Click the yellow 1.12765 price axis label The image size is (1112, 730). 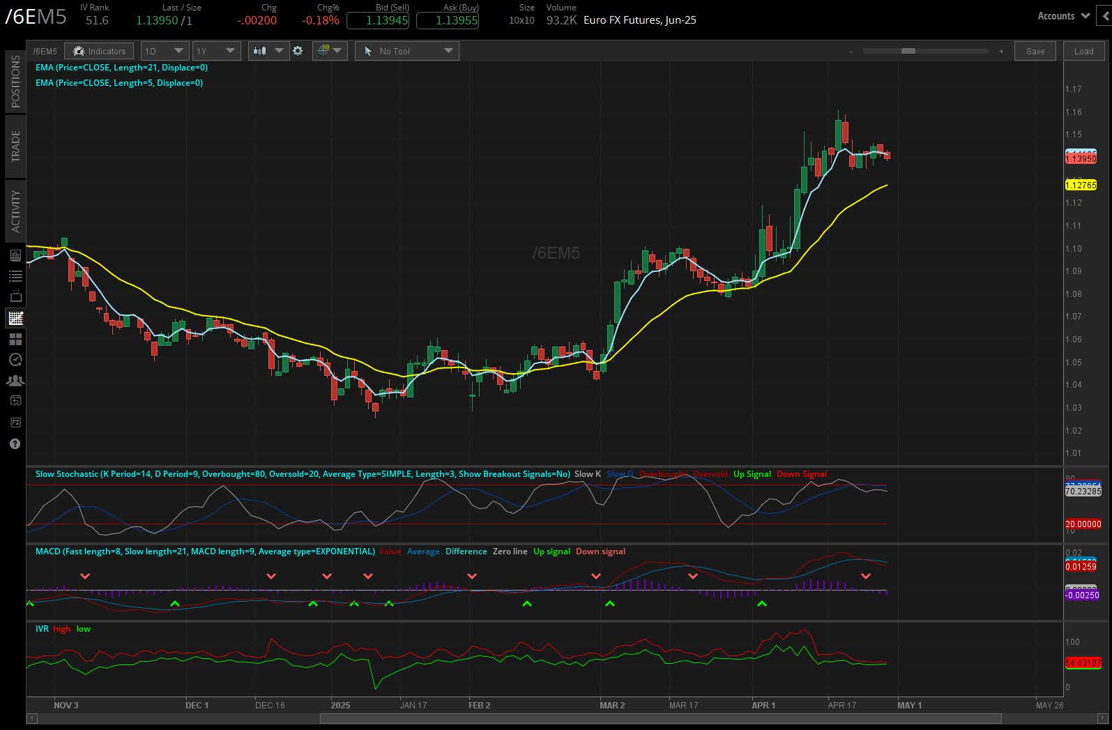(x=1081, y=185)
